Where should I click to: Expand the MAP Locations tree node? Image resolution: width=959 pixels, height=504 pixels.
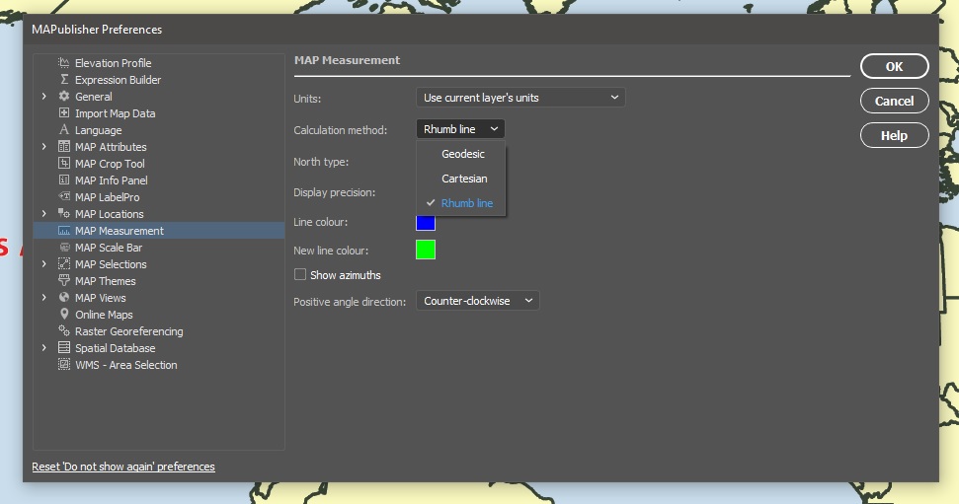pyautogui.click(x=44, y=213)
